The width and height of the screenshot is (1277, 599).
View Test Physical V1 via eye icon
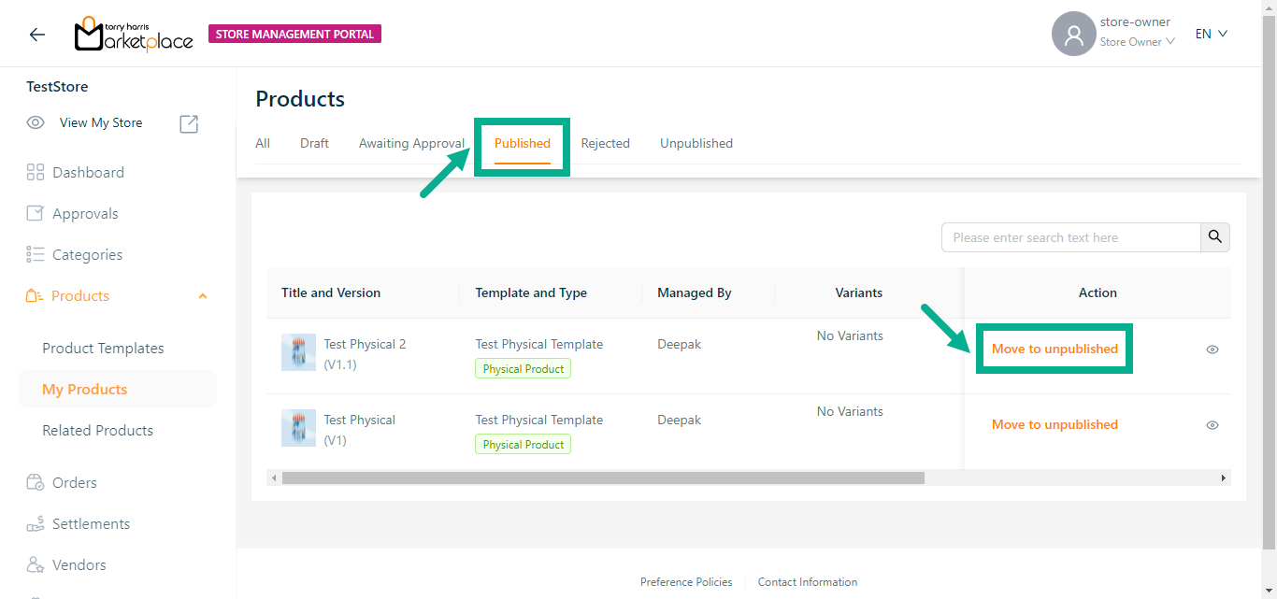click(x=1212, y=425)
